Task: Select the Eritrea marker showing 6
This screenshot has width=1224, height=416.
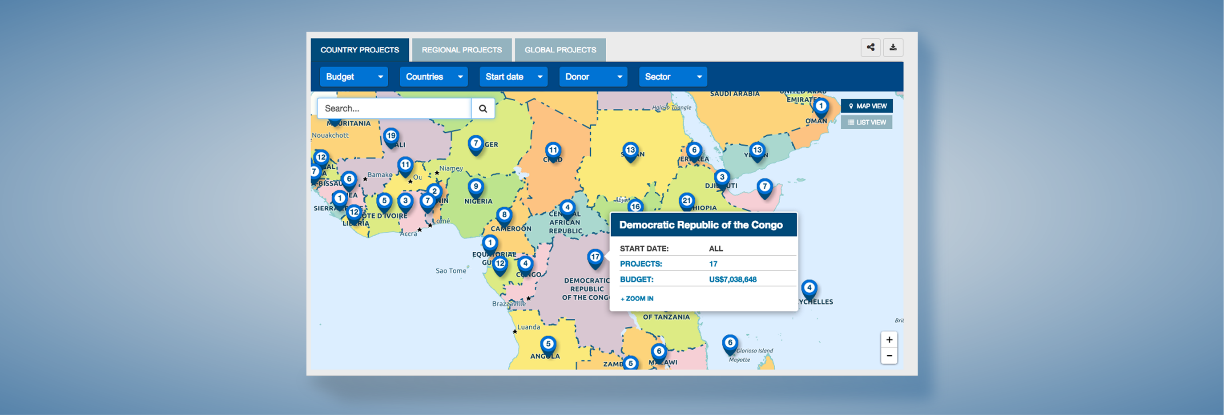Action: tap(694, 152)
